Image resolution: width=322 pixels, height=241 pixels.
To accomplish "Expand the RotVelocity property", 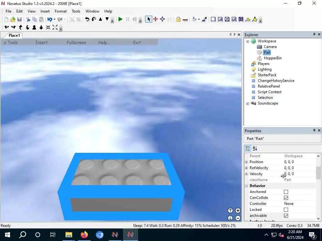I will (247, 168).
